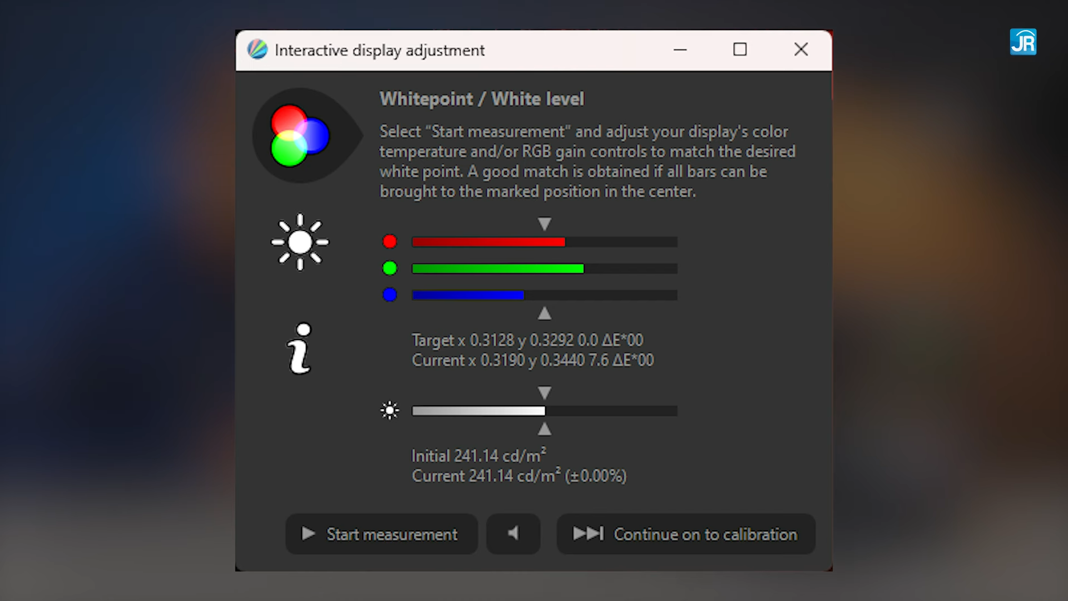Click the green gain level bar
The height and width of the screenshot is (601, 1068).
[544, 268]
